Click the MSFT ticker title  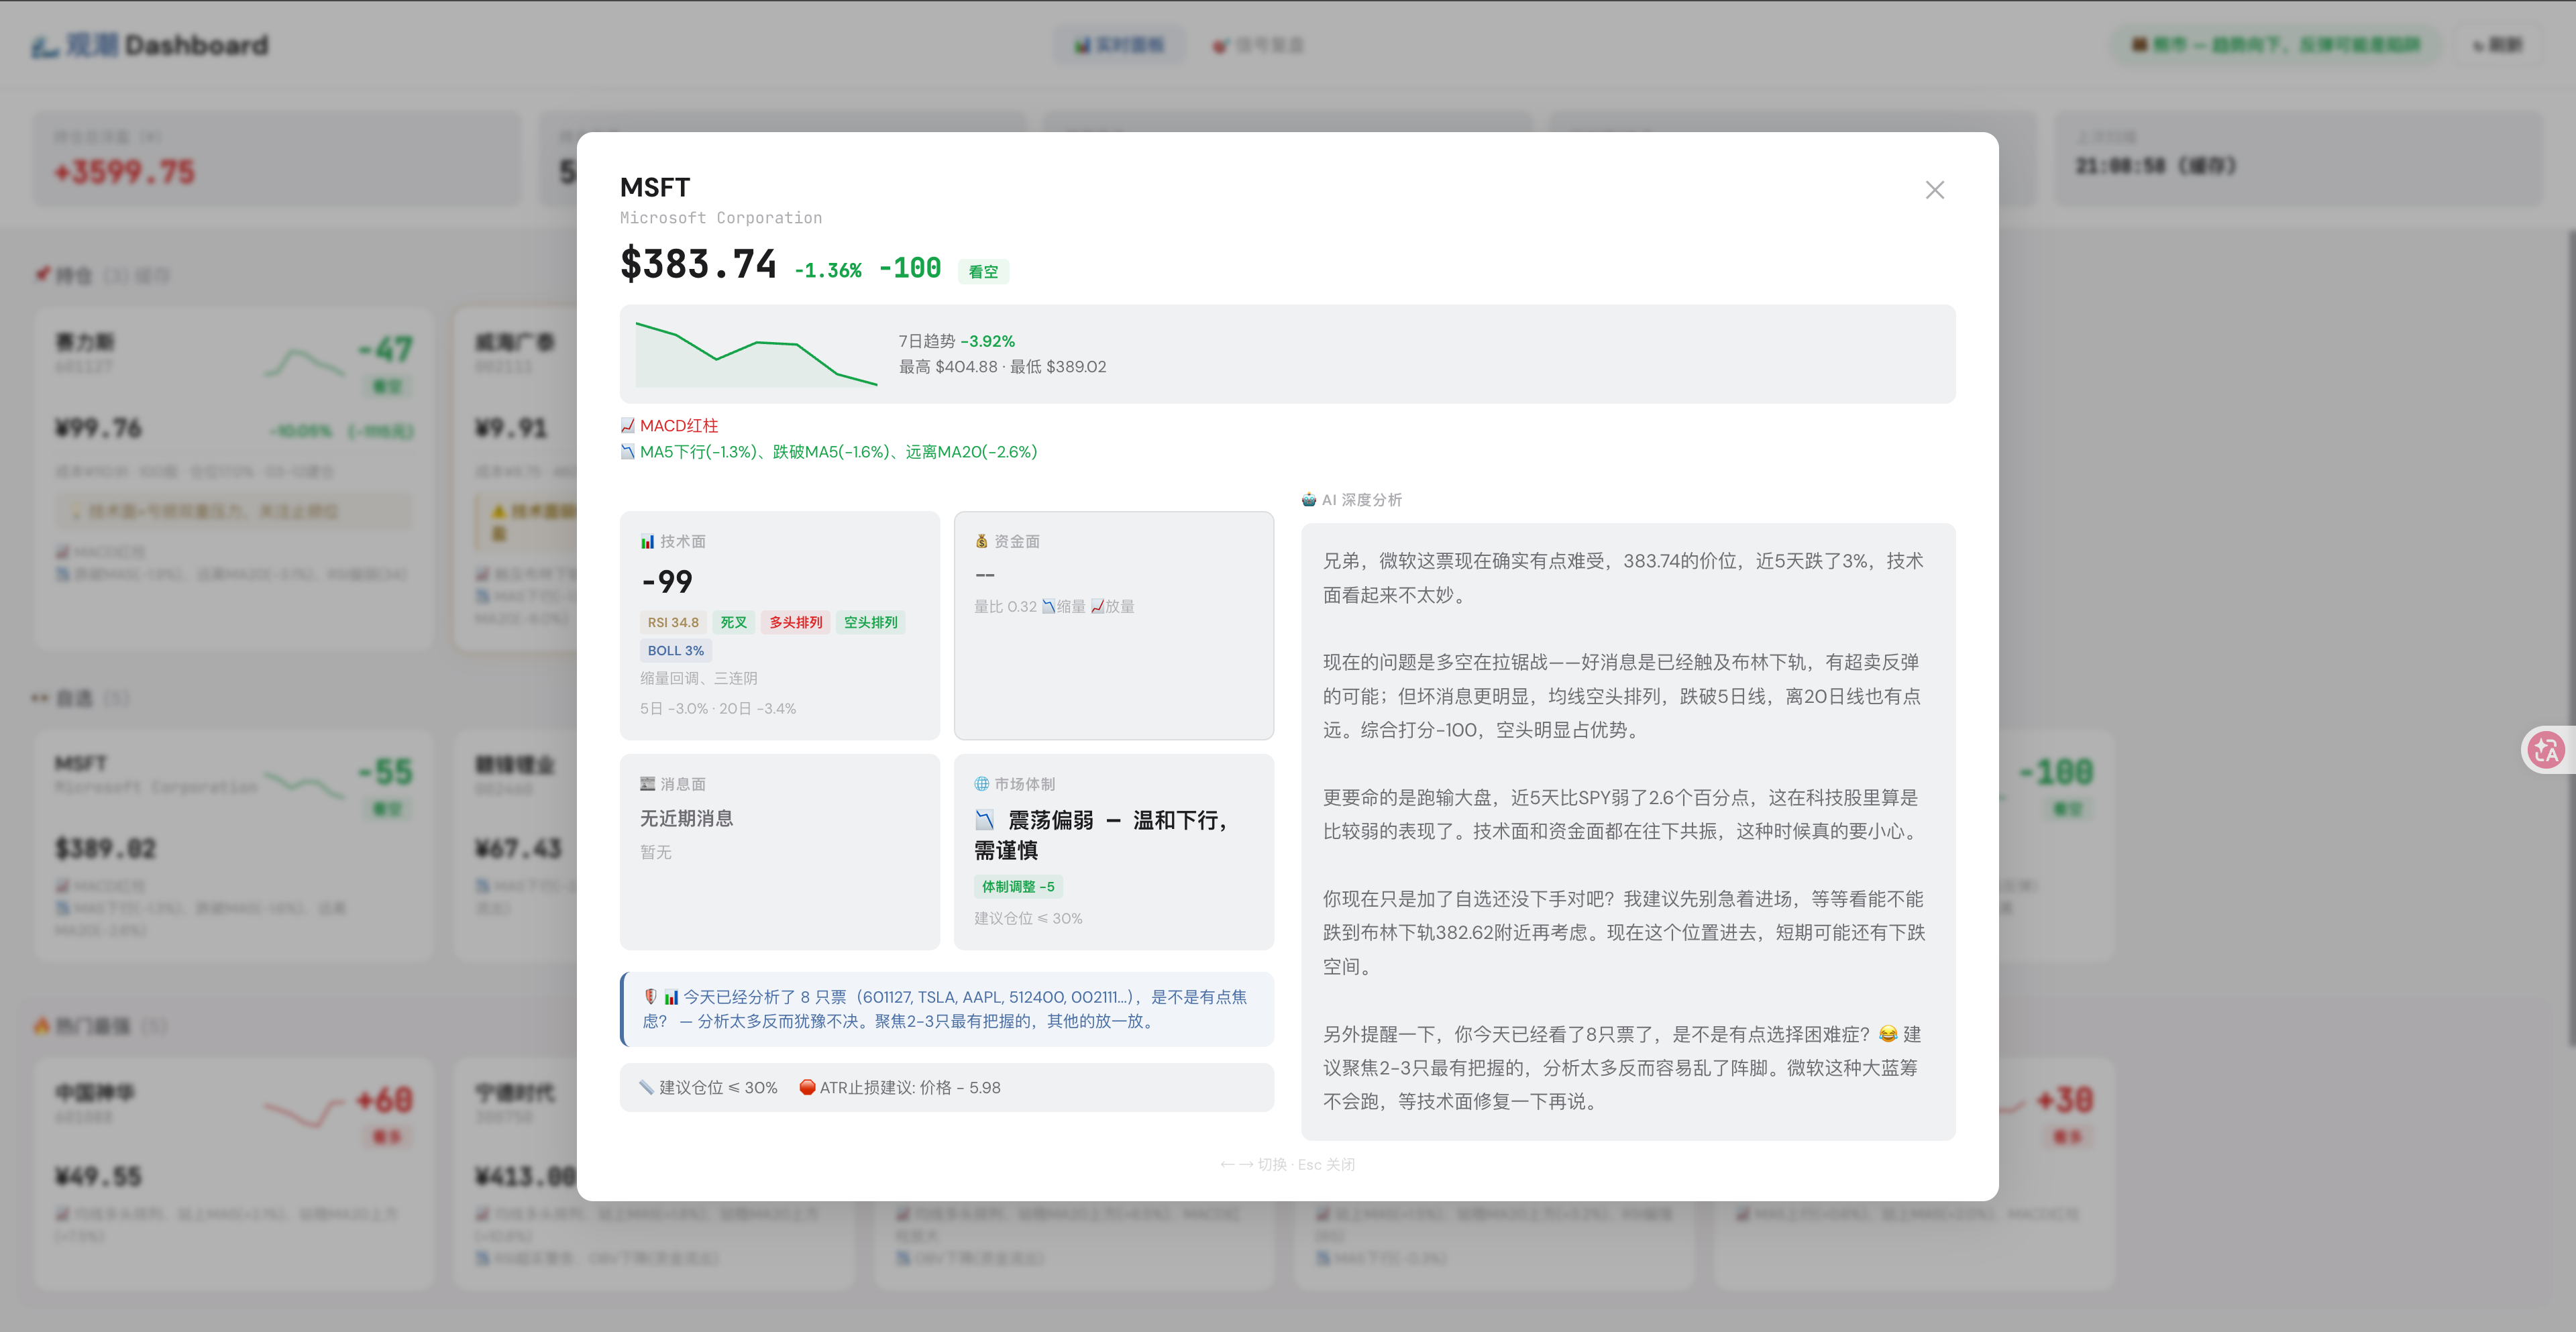point(655,187)
